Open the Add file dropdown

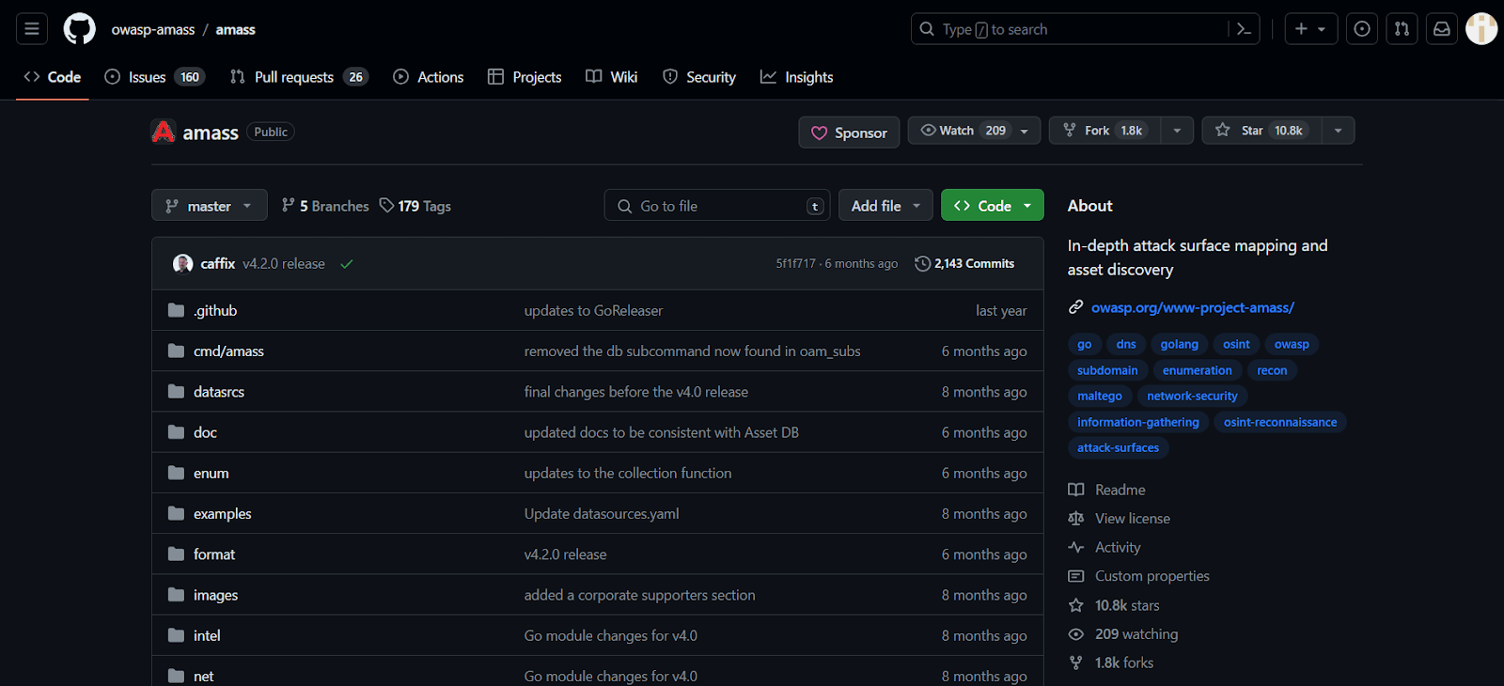(x=886, y=206)
